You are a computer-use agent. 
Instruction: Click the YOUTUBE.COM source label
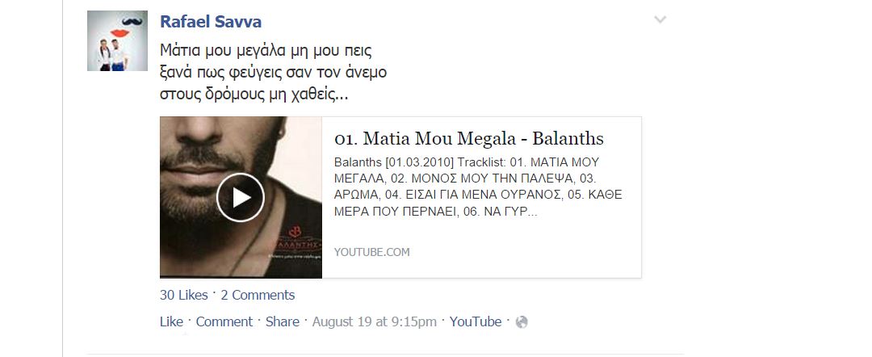pyautogui.click(x=372, y=252)
